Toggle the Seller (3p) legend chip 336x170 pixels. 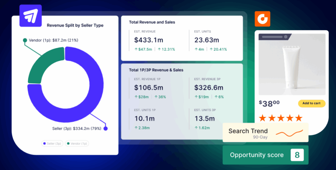click(52, 144)
